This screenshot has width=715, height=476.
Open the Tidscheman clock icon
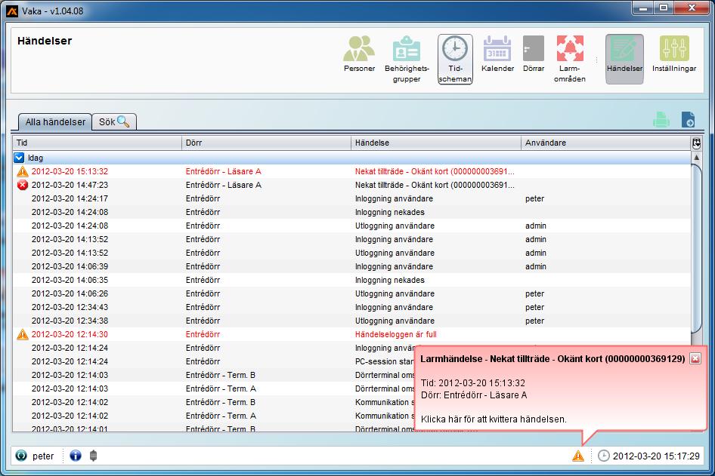455,59
